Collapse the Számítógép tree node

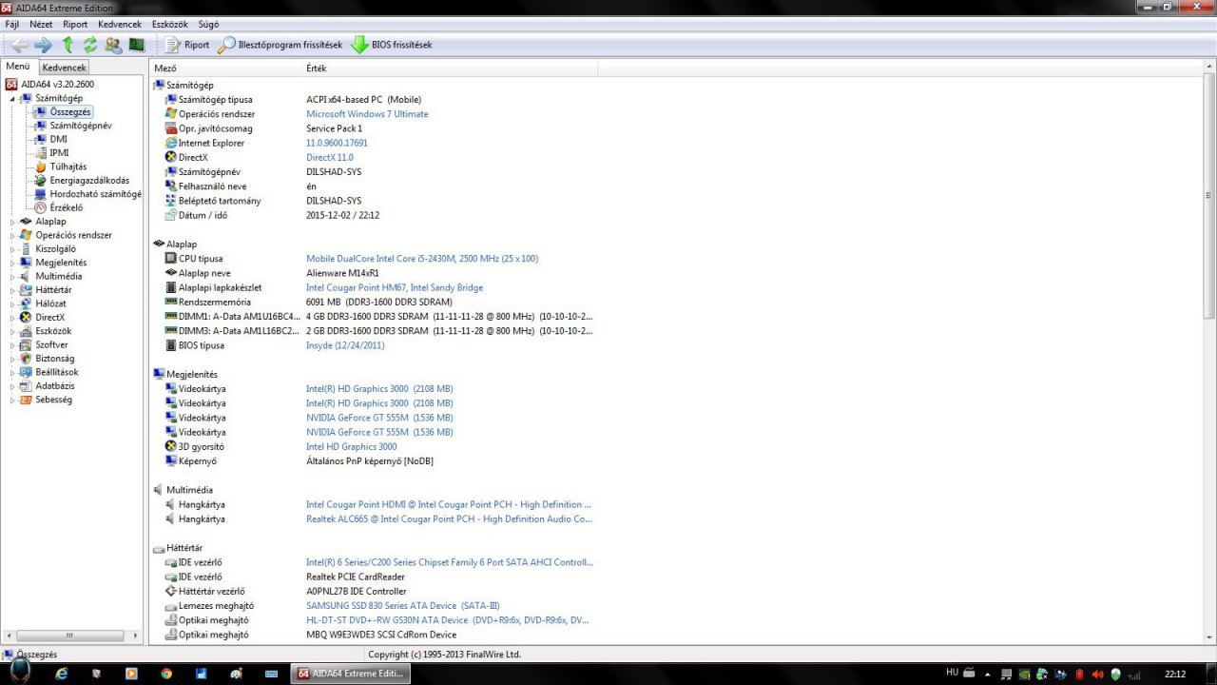pyautogui.click(x=13, y=98)
